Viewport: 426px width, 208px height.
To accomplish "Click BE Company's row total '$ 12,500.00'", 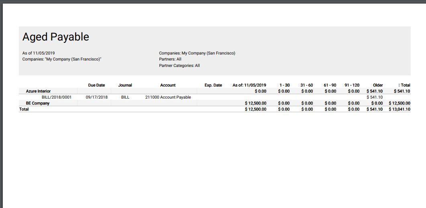I will coord(400,103).
